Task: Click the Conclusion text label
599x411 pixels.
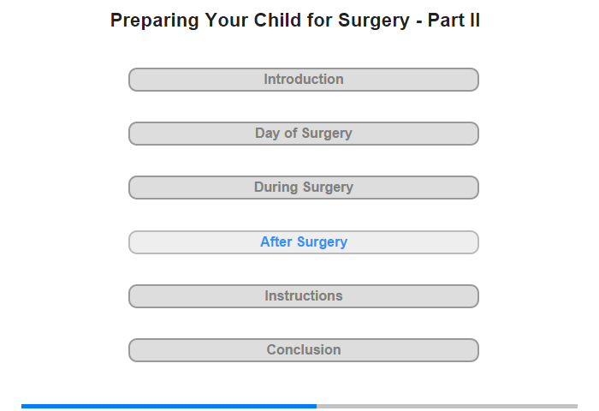Action: [x=304, y=349]
